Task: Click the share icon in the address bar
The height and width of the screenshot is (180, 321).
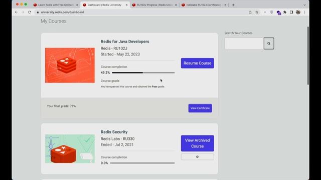Action: [250, 12]
